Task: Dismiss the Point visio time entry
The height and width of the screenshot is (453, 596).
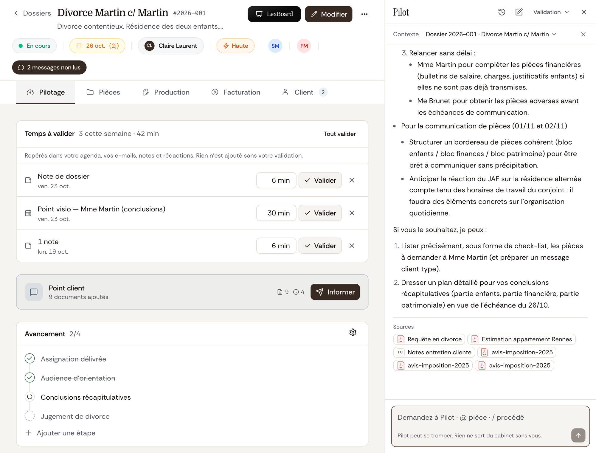Action: [352, 213]
